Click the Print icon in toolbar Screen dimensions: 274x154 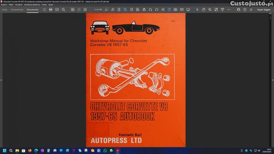[x=50, y=10]
